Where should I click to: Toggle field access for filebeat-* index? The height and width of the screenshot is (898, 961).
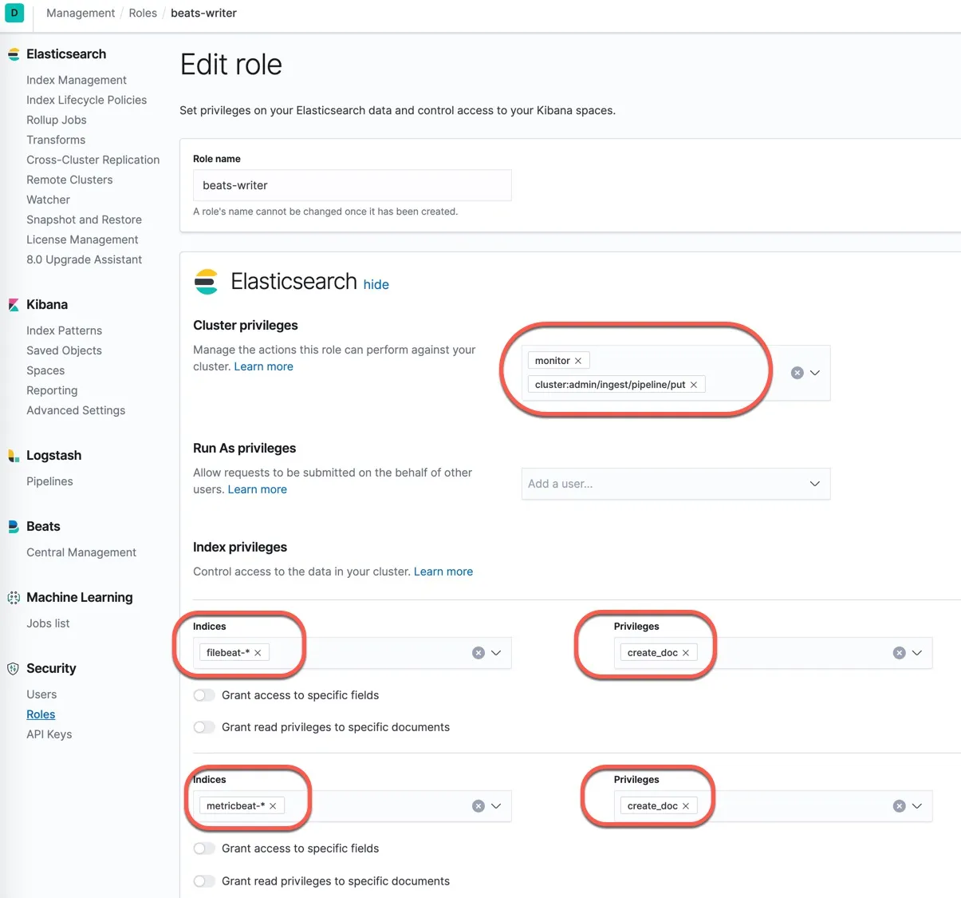[x=205, y=695]
